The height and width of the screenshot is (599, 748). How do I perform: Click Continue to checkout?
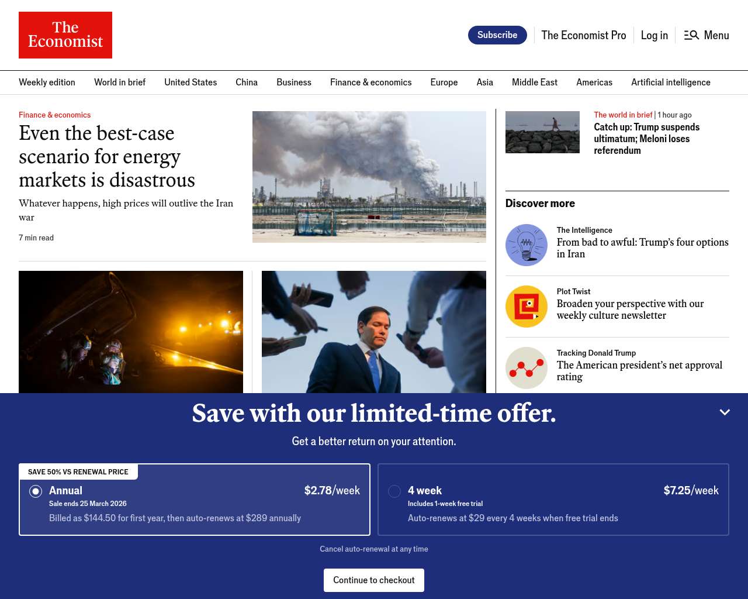pos(374,580)
